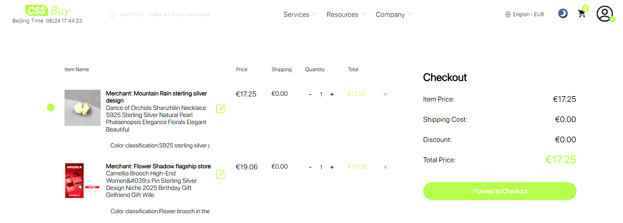
Task: Open the Camellia Brooch product thumbnail
Action: pos(82,181)
